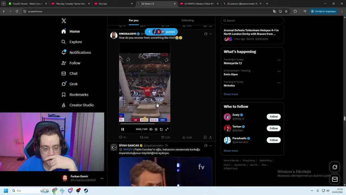Open the #ARŞİV hashtag link

click(x=128, y=149)
